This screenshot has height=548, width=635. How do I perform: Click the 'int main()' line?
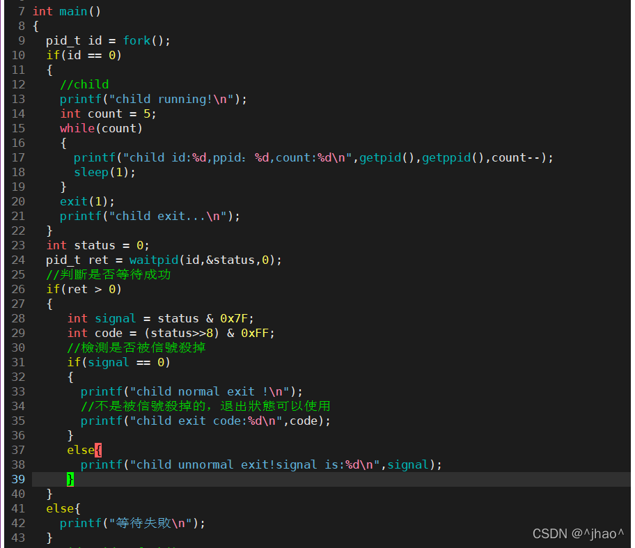(66, 11)
